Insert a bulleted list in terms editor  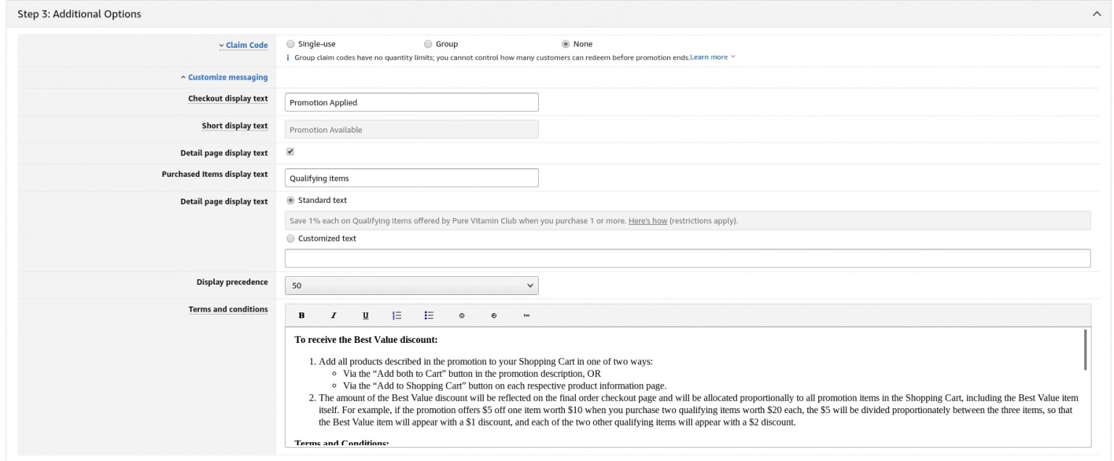428,315
